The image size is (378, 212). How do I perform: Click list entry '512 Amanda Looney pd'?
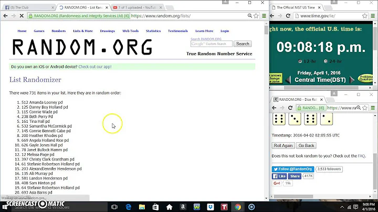[x=42, y=102]
